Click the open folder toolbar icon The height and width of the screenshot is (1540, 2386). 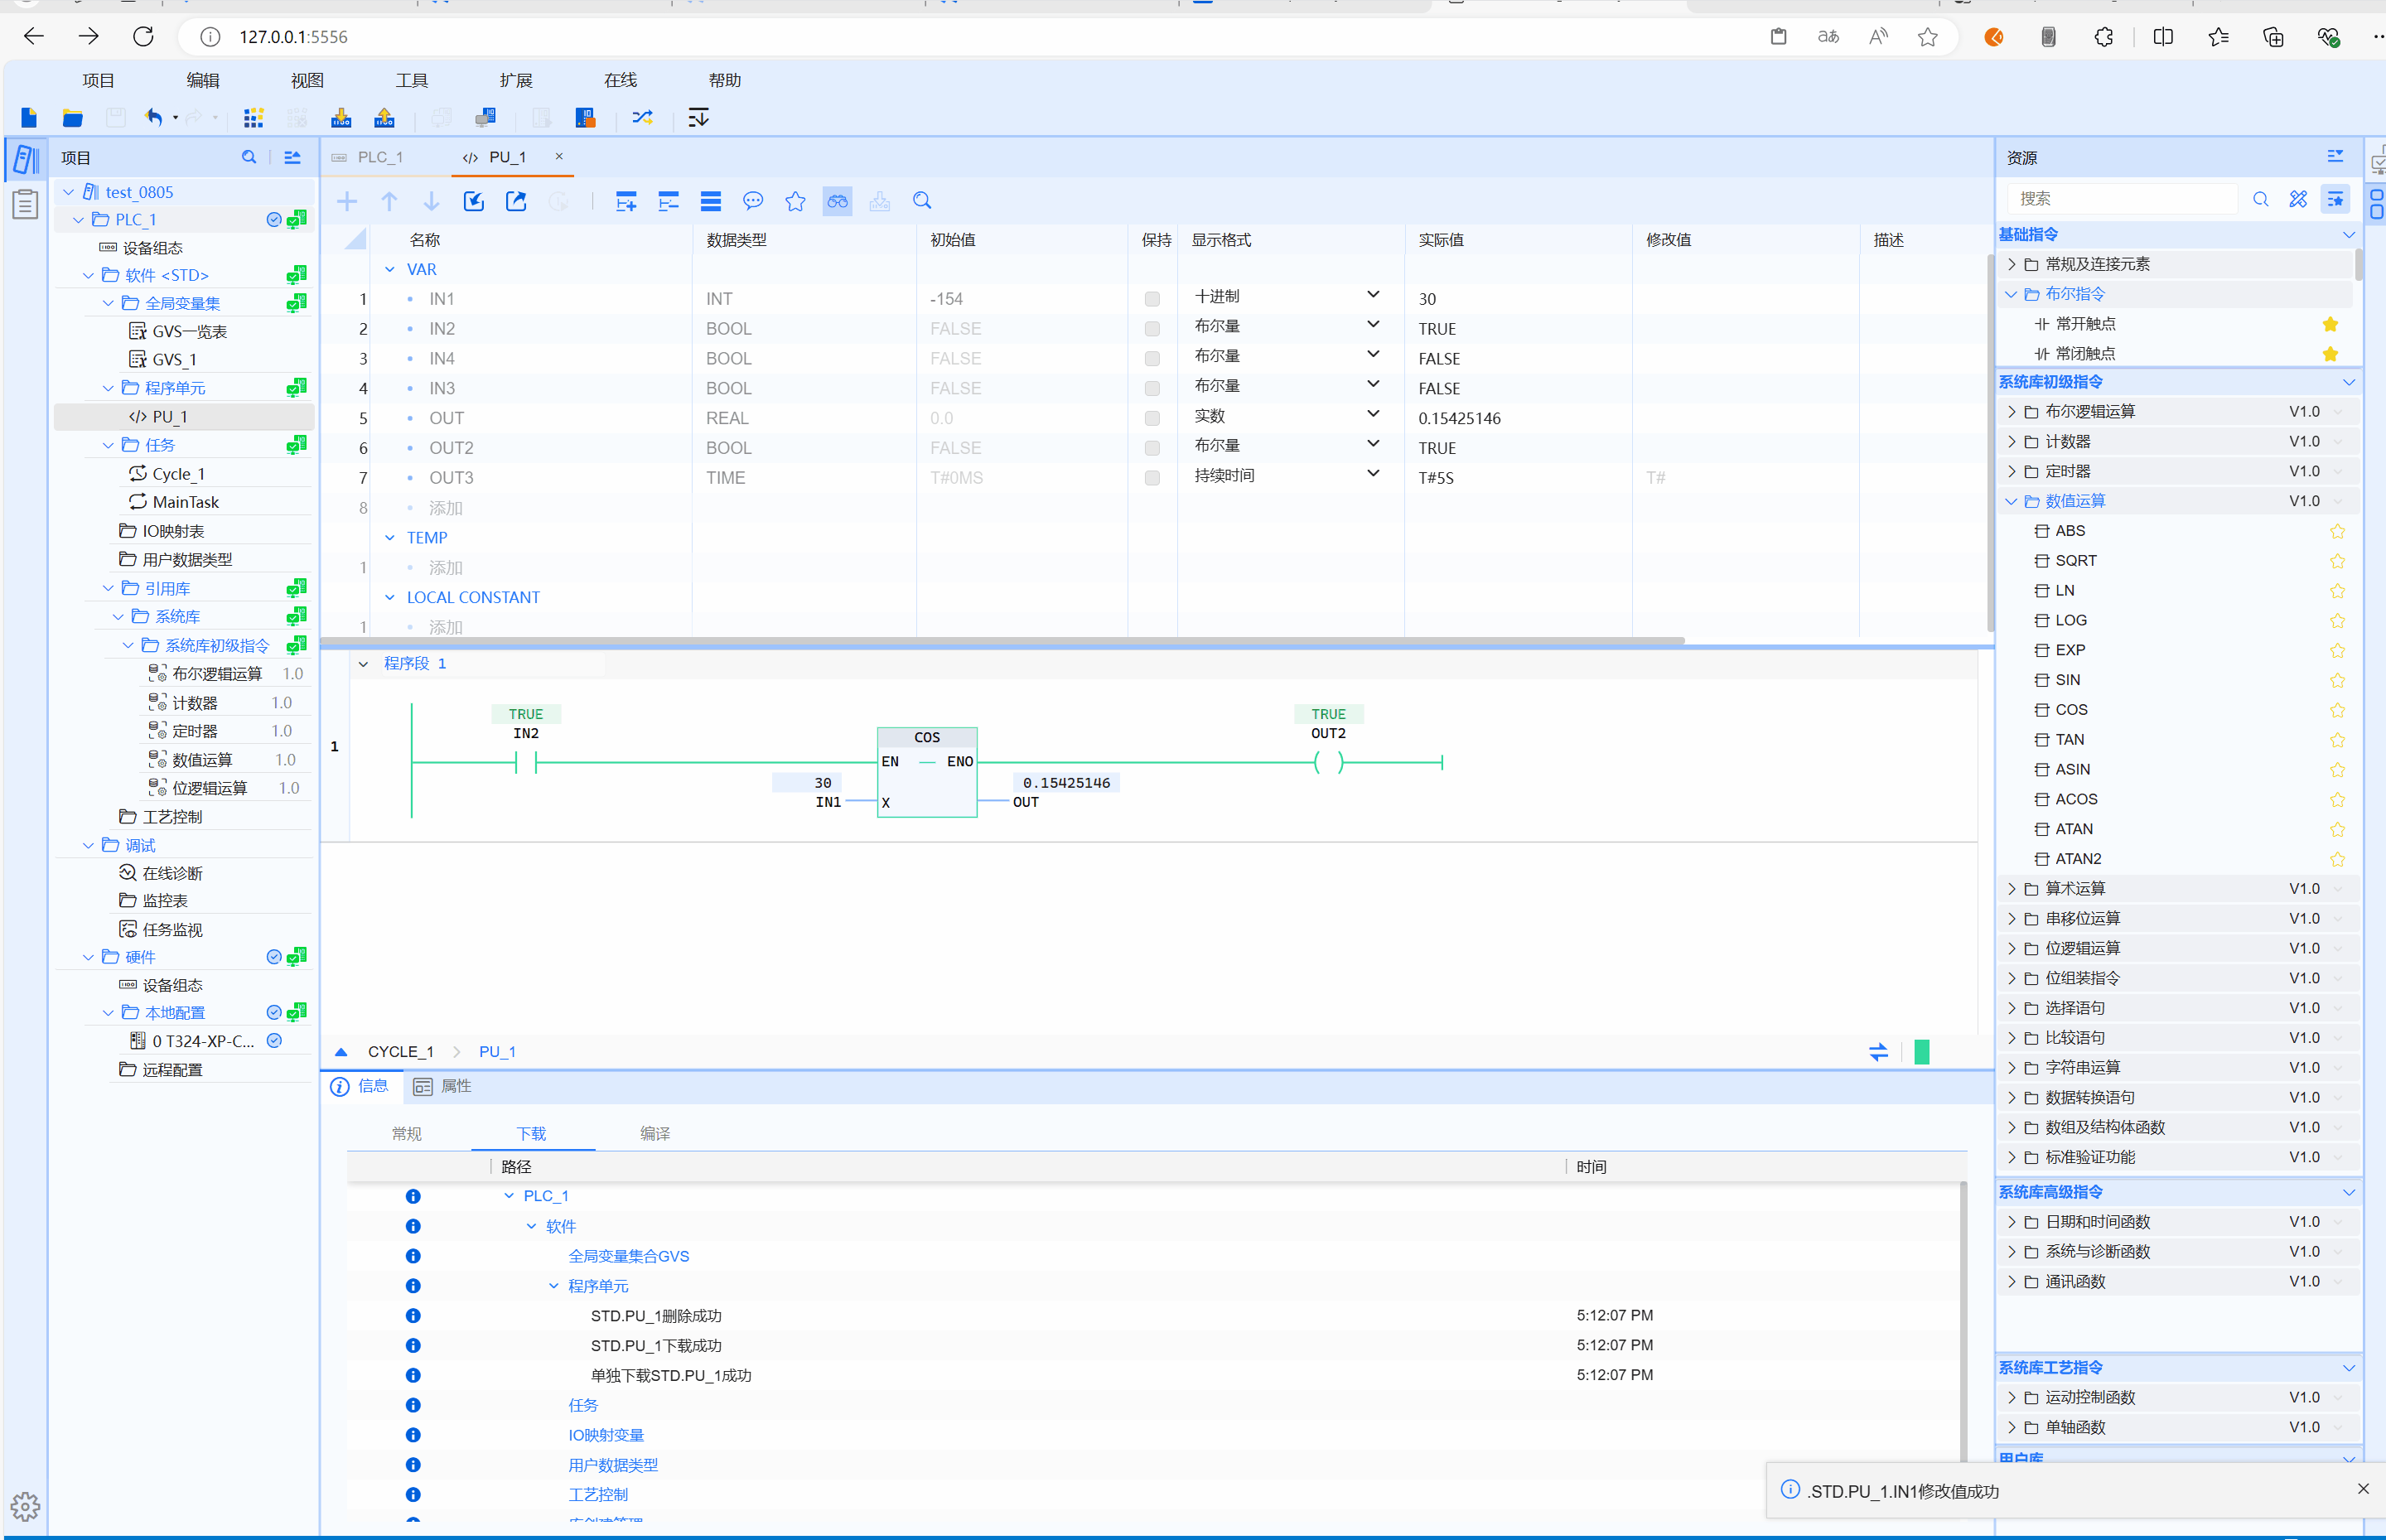72,118
